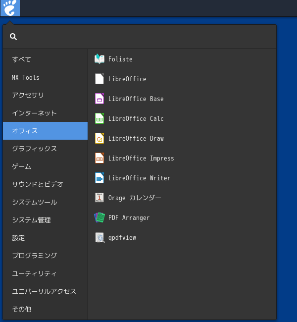Open the プログラミング category

coord(46,256)
